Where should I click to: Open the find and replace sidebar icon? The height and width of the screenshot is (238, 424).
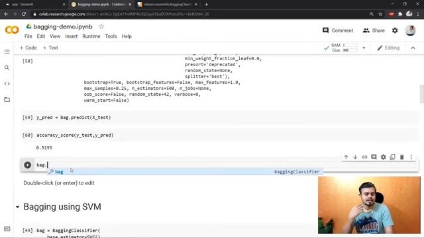(x=7, y=67)
